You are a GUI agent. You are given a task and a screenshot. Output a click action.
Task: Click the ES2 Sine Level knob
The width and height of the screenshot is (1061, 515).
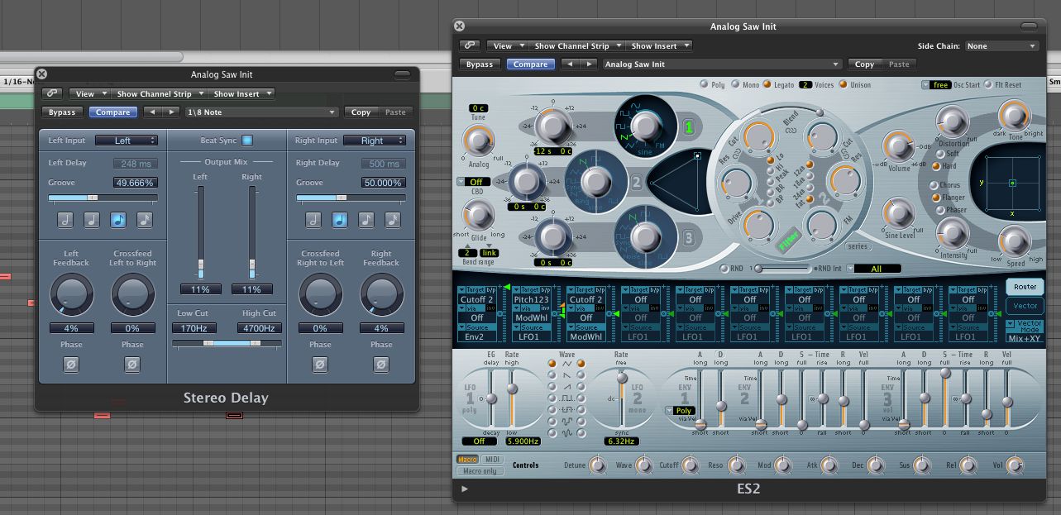click(897, 213)
